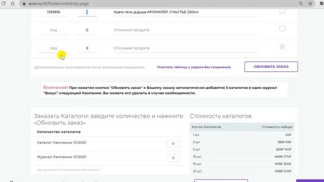Viewport: 324px width, 182px height.
Task: Bookmark this page with the star icon
Action: tap(310, 4)
